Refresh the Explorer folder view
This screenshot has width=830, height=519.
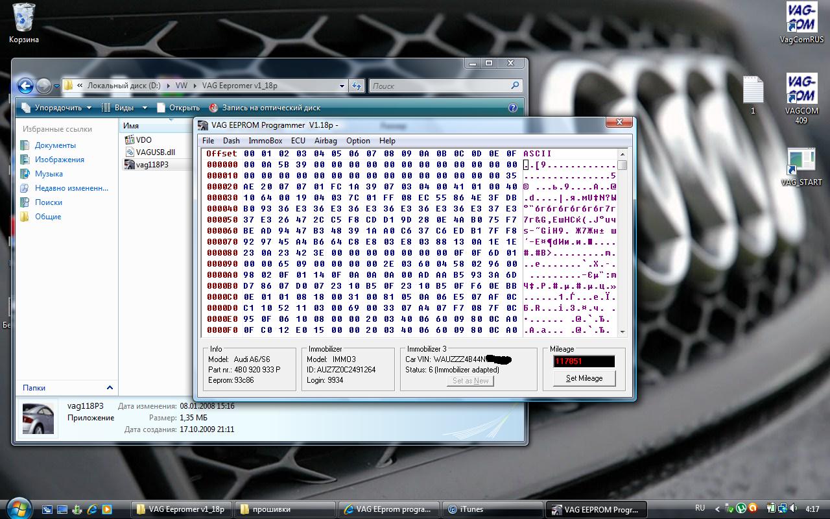coord(357,86)
